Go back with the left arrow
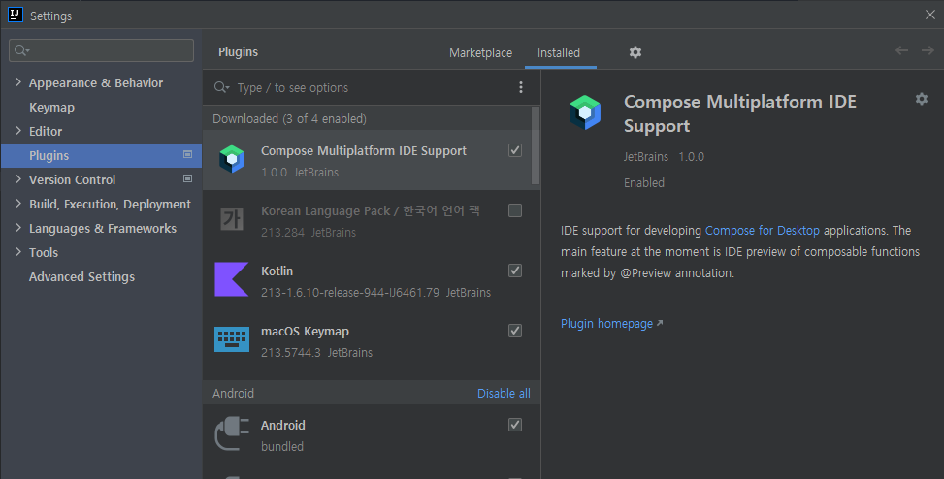Viewport: 944px width, 479px height. [x=901, y=50]
